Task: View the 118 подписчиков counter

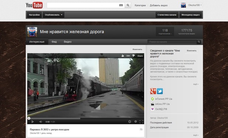Action: (x=165, y=32)
